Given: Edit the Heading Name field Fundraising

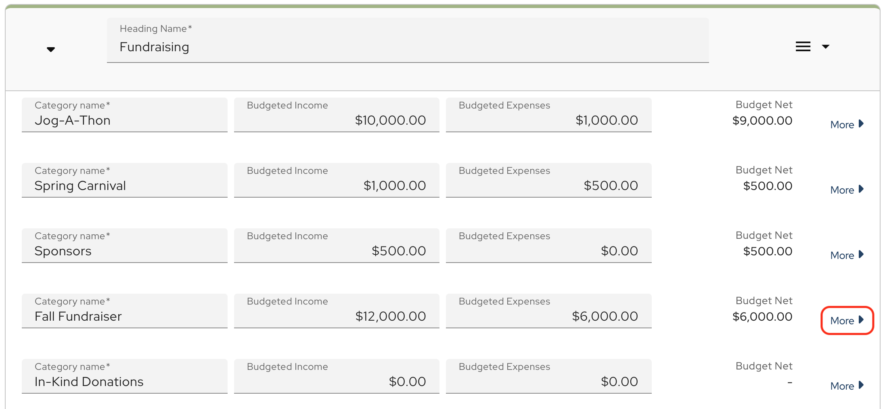Looking at the screenshot, I should click(x=408, y=47).
